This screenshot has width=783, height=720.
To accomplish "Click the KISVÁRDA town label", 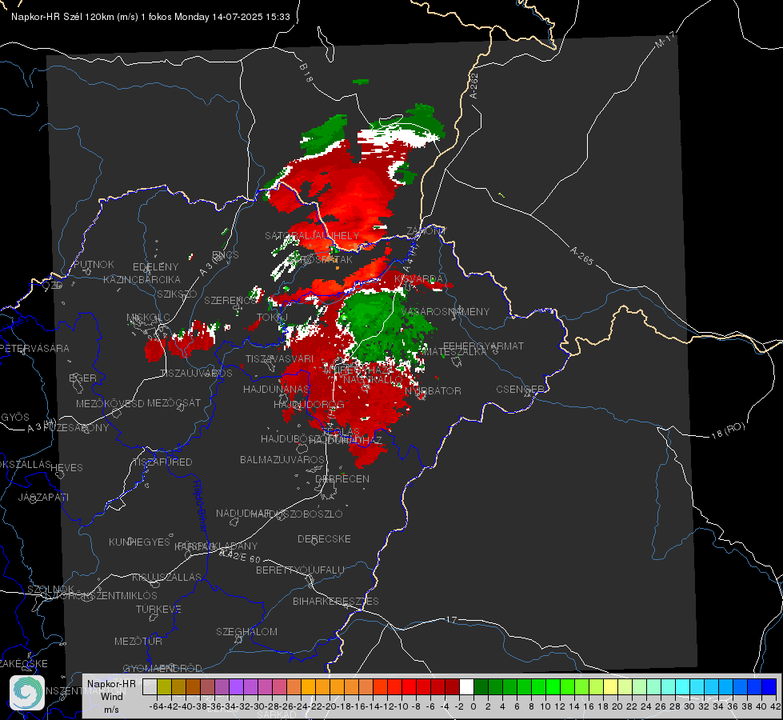I will click(418, 279).
